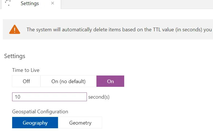The width and height of the screenshot is (213, 135).
Task: Switch to the Settings tab
Action: [30, 4]
